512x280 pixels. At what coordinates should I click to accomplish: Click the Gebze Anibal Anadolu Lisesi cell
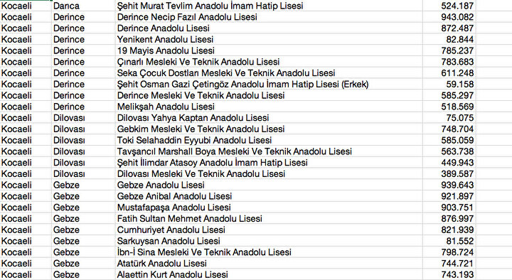[x=269, y=196]
